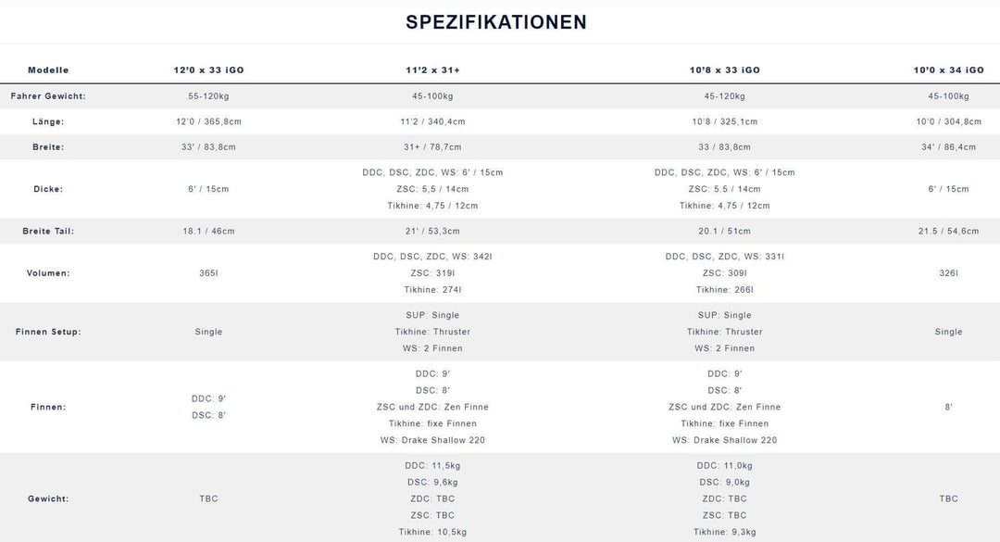Click the Länge row label
Viewport: 1000px width, 542px height.
pos(48,121)
